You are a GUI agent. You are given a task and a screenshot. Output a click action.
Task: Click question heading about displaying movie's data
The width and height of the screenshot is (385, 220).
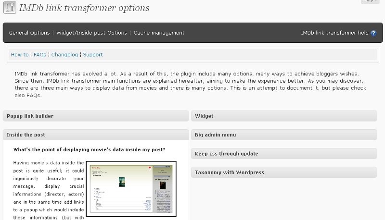(89, 149)
